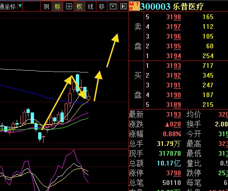Viewport: 228px width, 191px height.
Task: Click the 涨幅 value 0.88%
Action: (172, 134)
